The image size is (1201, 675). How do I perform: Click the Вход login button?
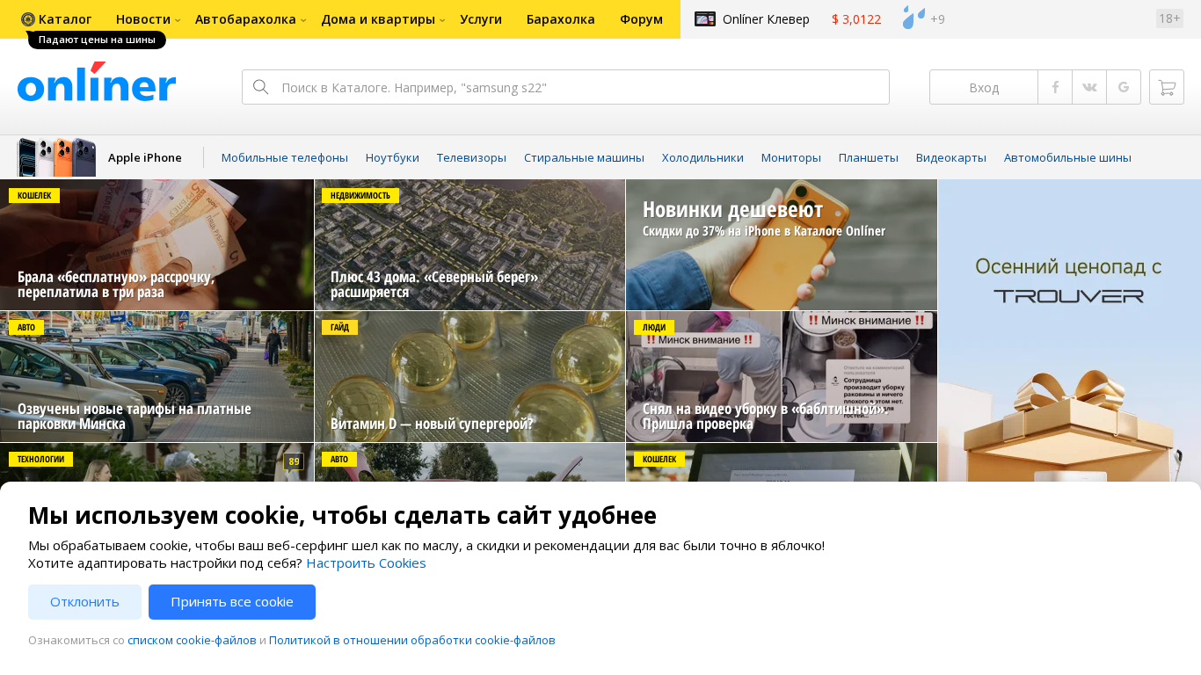click(984, 87)
